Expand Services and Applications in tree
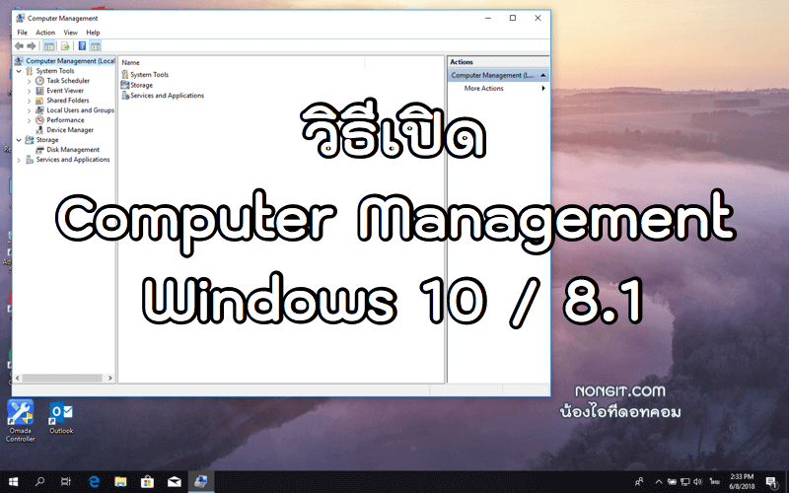This screenshot has height=493, width=789. pos(19,160)
